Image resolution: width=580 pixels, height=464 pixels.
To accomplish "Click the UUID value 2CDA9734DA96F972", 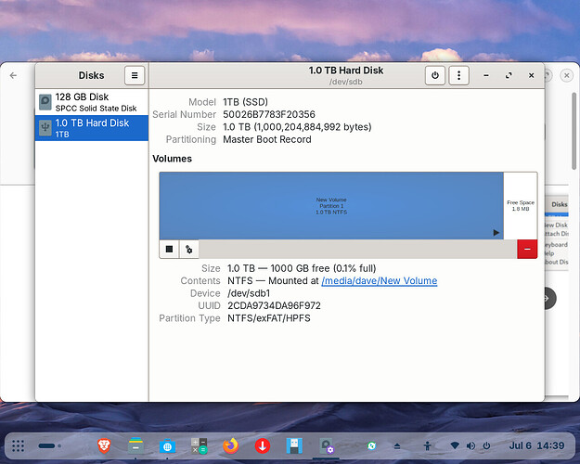I will 274,305.
